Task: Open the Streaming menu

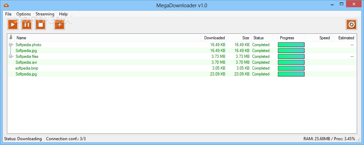Action: (x=45, y=14)
